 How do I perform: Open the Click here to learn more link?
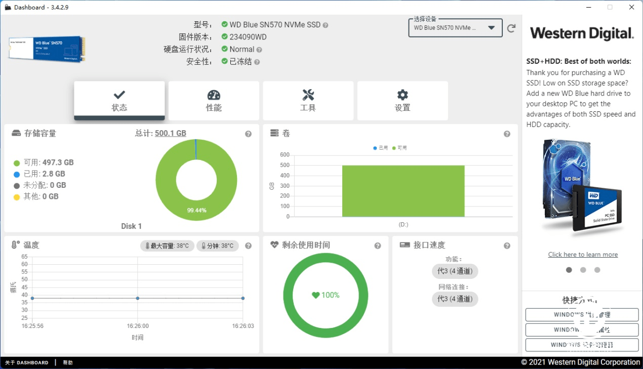pyautogui.click(x=583, y=254)
